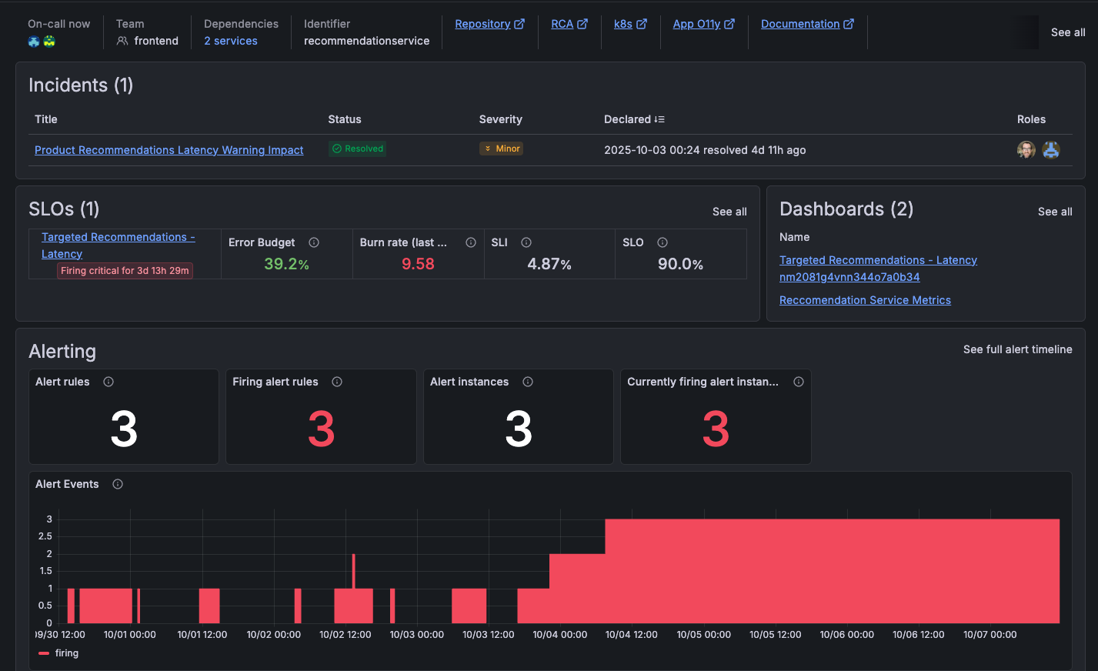
Task: Open the k8s link
Action: click(629, 24)
